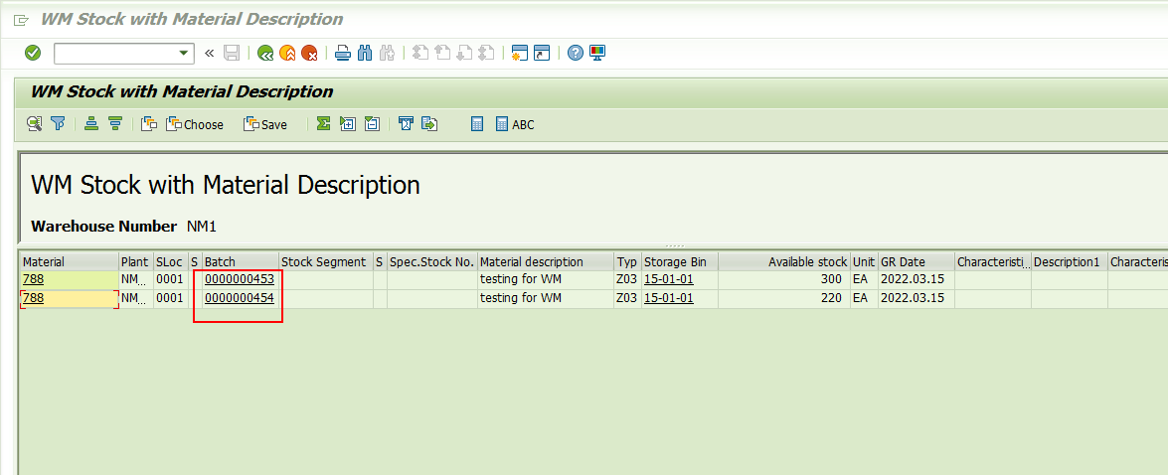Open Customize Local Layout monitor icon
This screenshot has width=1168, height=475.
pyautogui.click(x=597, y=53)
